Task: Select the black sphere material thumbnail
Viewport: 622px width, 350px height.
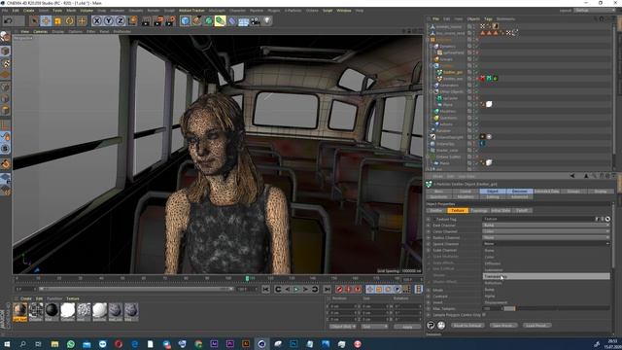Action: tap(52, 311)
